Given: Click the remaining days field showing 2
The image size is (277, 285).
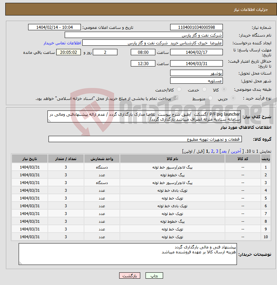Looking at the screenshot, I should [x=105, y=52].
